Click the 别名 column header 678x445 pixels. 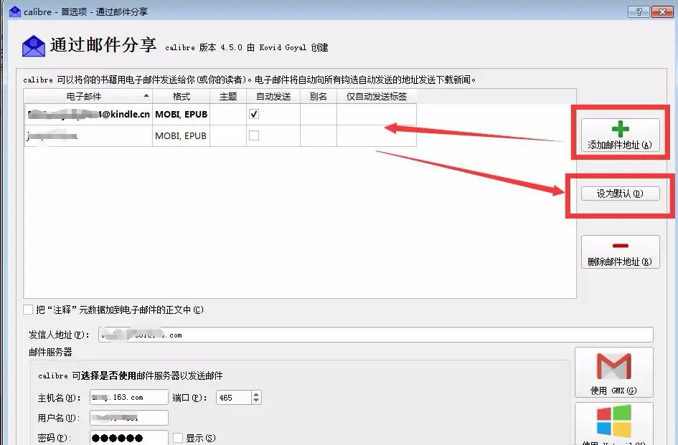tap(319, 96)
